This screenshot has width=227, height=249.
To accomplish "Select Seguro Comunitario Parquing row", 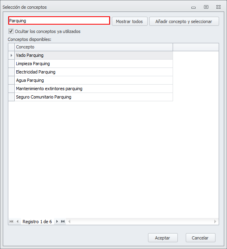I will (x=94, y=97).
